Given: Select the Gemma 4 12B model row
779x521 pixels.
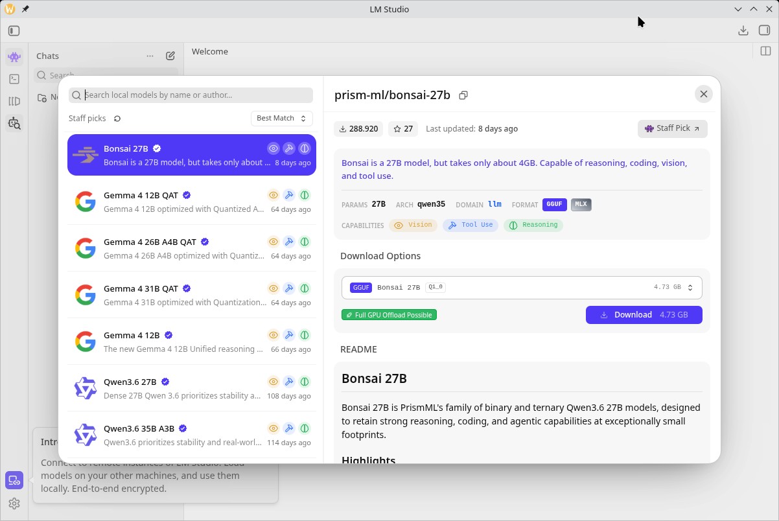Looking at the screenshot, I should tap(192, 342).
